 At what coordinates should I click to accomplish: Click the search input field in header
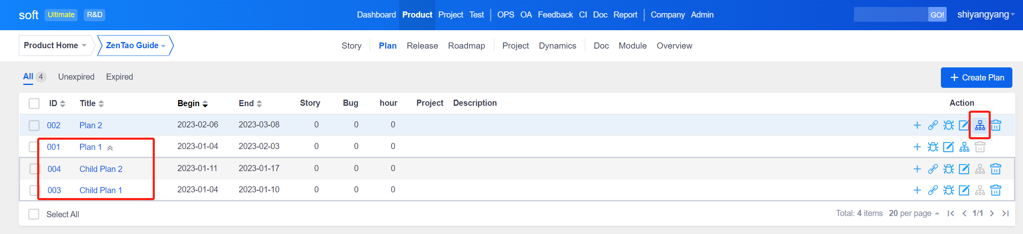pos(890,15)
